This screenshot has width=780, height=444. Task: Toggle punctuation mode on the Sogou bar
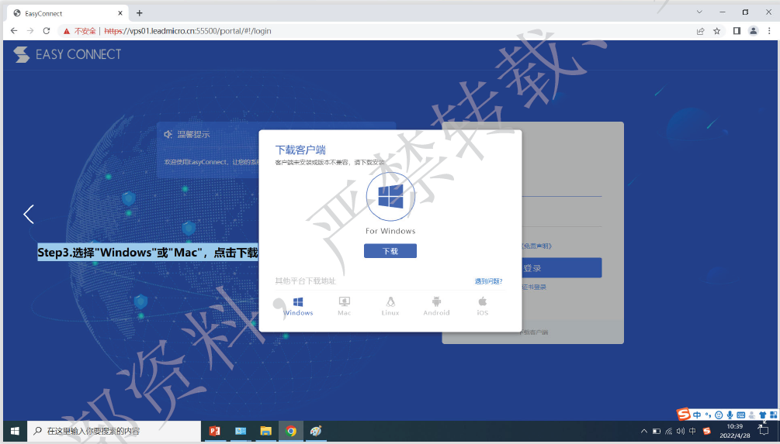(x=708, y=415)
